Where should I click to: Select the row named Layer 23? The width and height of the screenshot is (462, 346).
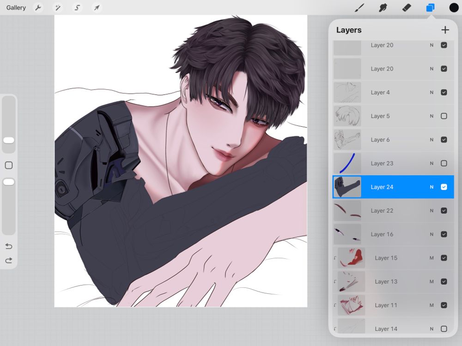pyautogui.click(x=393, y=163)
